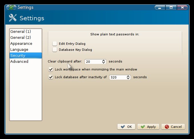Enable Database Key Dialog plain text passwords
Viewport: 194px width, 139px height.
pos(55,50)
